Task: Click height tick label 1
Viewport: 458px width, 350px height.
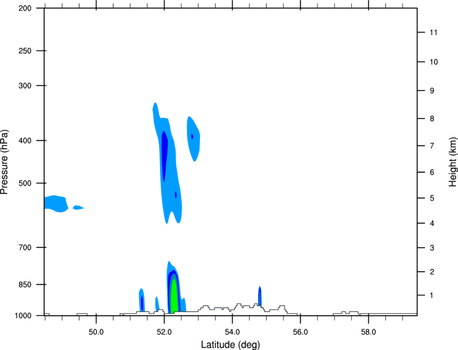Action: click(432, 296)
